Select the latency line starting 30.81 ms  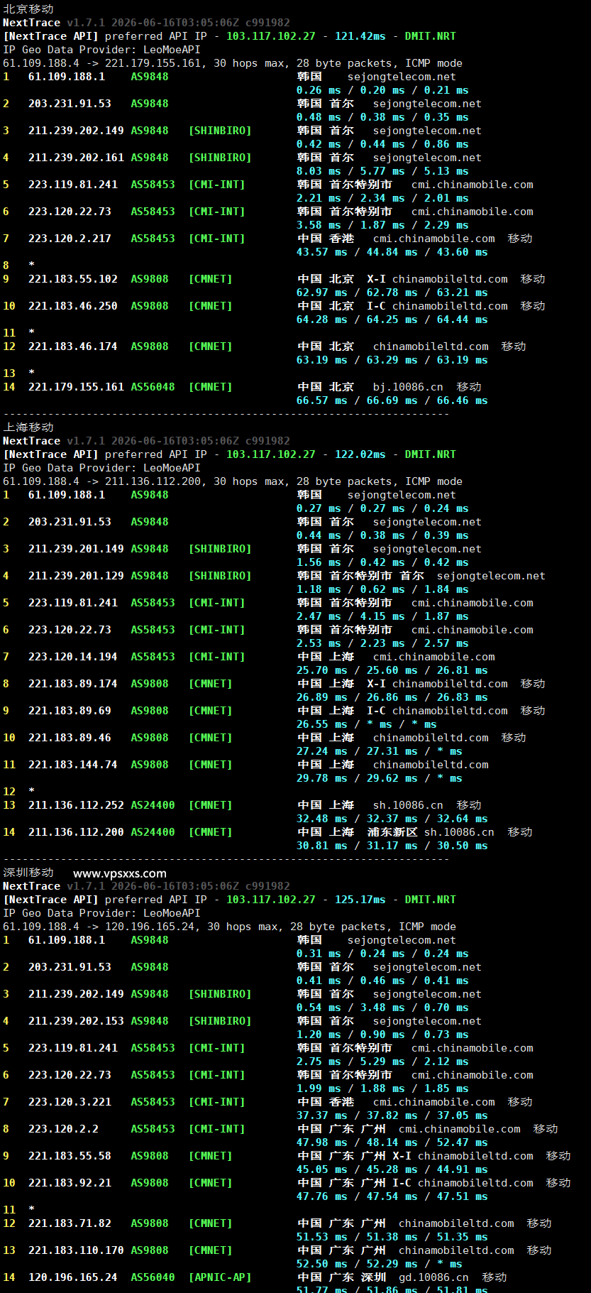pyautogui.click(x=392, y=846)
